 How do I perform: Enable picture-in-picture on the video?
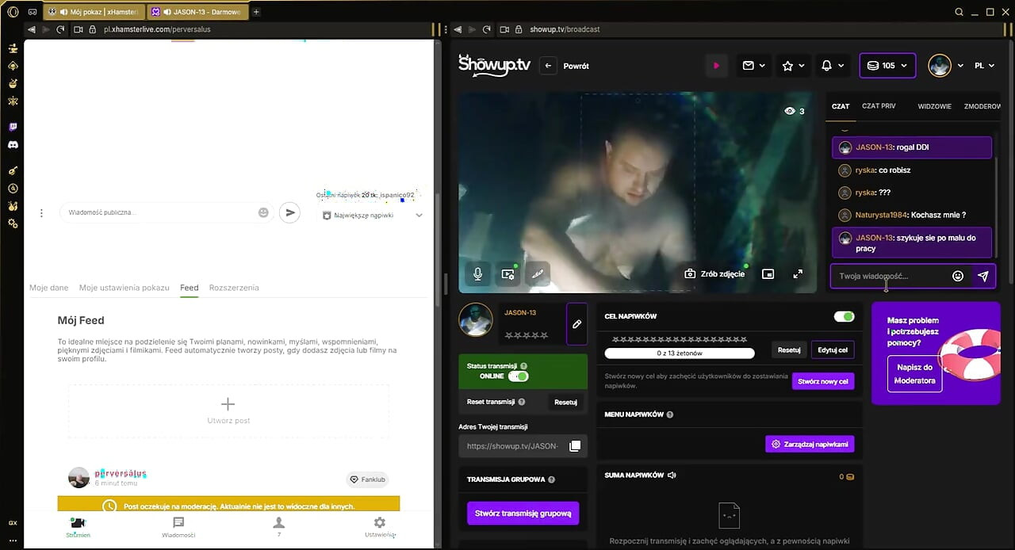tap(768, 273)
